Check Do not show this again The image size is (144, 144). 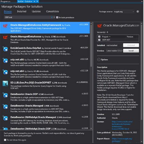click(x=5, y=140)
